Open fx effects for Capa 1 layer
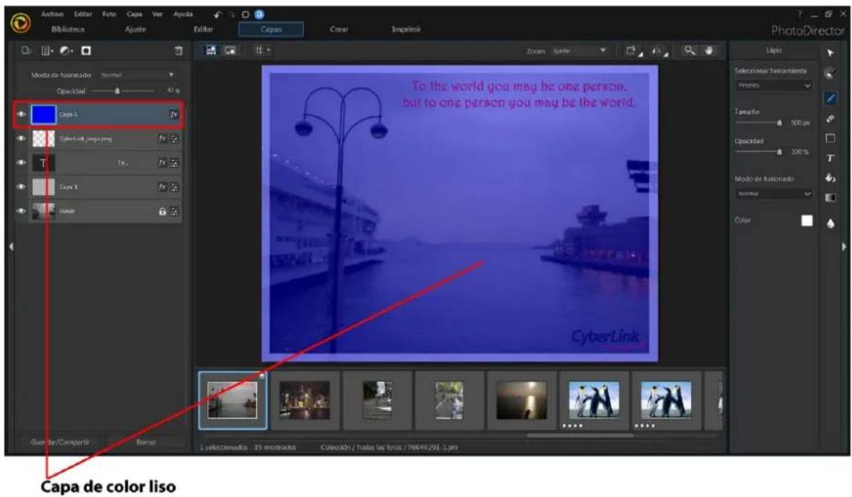This screenshot has height=497, width=852. click(x=162, y=187)
